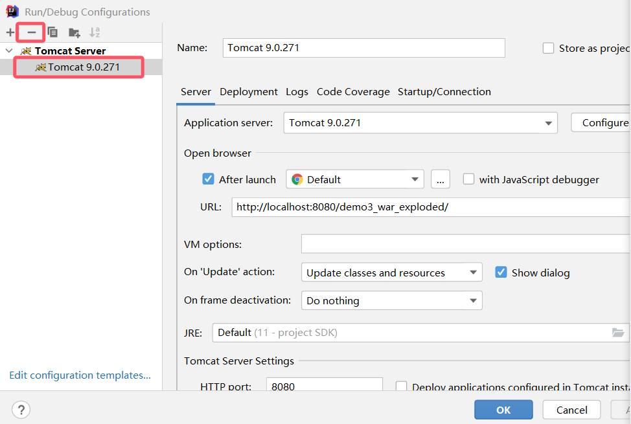Screen dimensions: 631x424
Task: Switch to the Deployment tab
Action: [x=248, y=92]
